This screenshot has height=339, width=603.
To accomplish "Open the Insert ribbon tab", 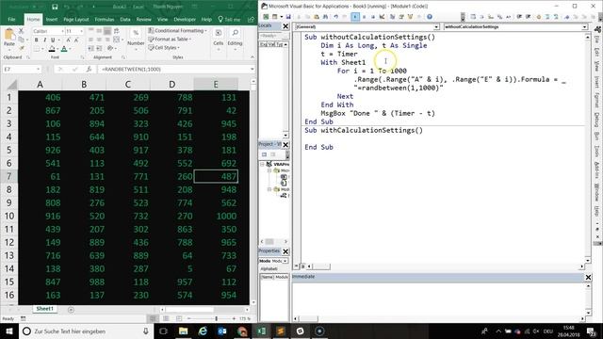I will coord(52,19).
